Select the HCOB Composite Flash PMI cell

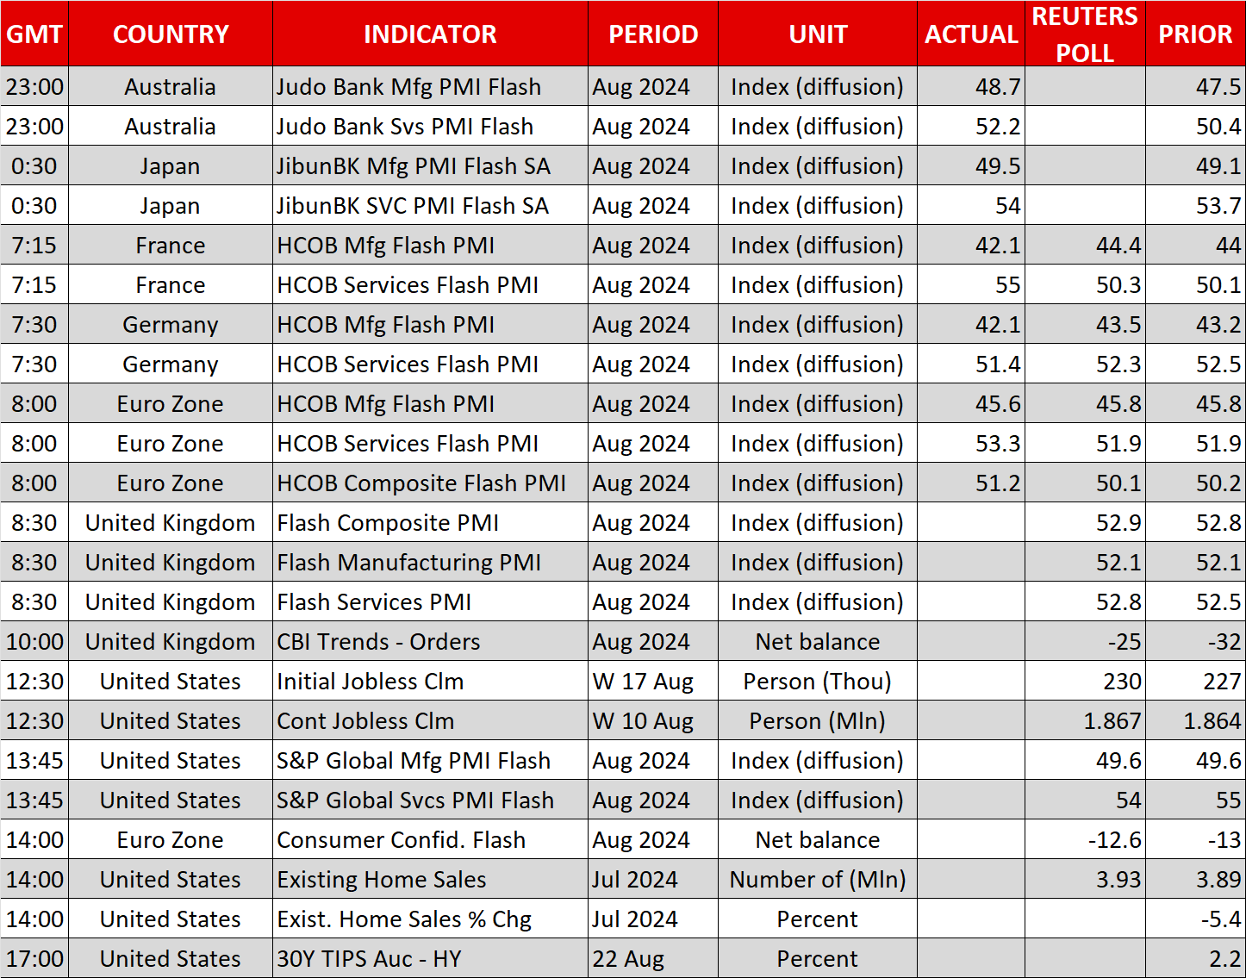click(430, 483)
